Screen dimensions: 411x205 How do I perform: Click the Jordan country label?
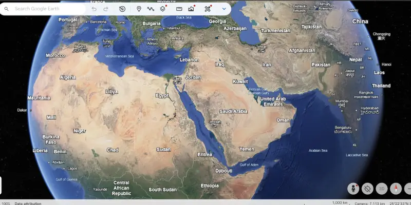pos(193,77)
